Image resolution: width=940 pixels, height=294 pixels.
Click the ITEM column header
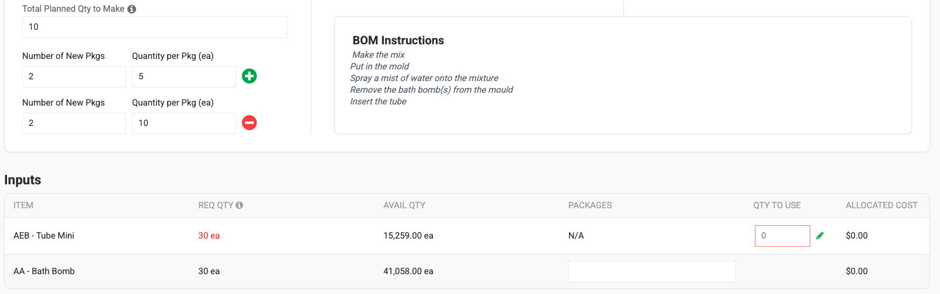23,205
